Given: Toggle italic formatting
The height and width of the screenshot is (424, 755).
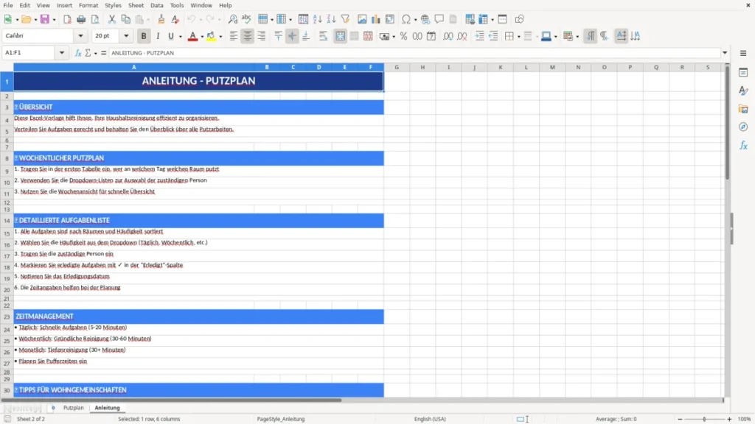Looking at the screenshot, I should click(158, 36).
